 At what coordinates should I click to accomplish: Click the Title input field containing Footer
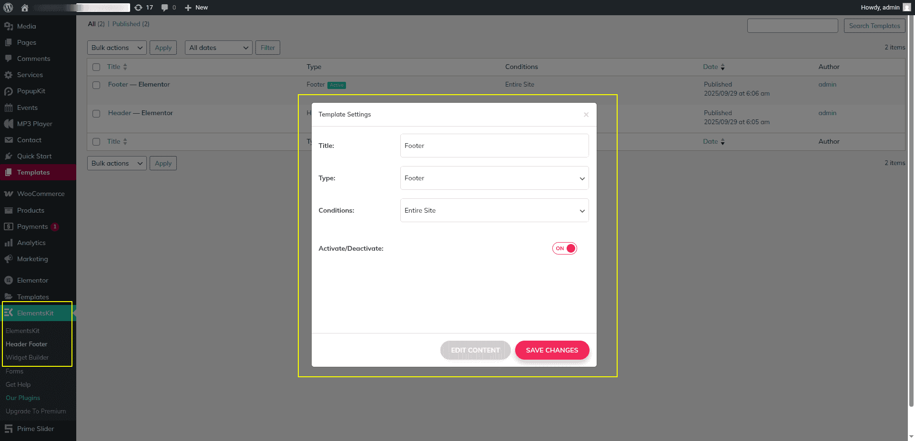tap(494, 146)
